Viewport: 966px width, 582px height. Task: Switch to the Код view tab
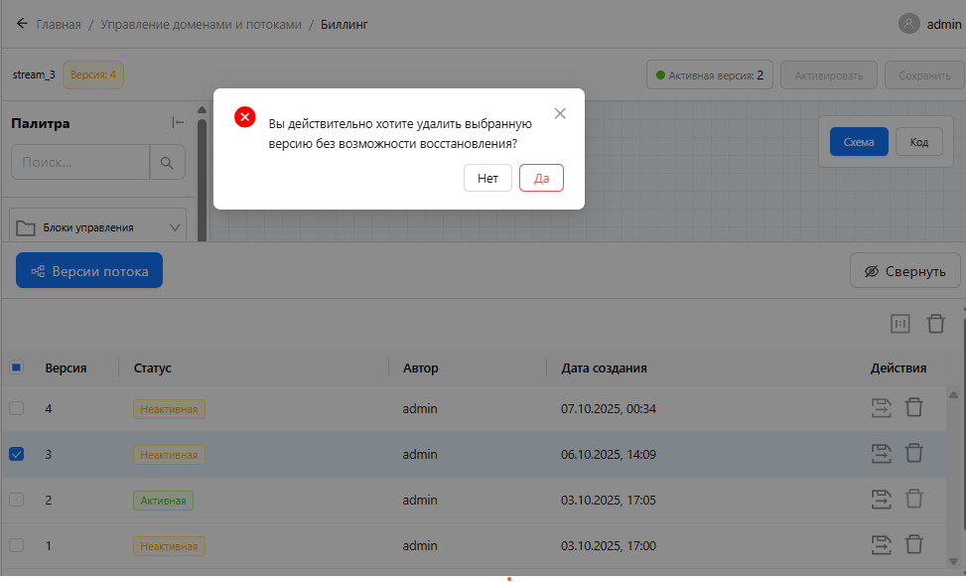coord(918,142)
